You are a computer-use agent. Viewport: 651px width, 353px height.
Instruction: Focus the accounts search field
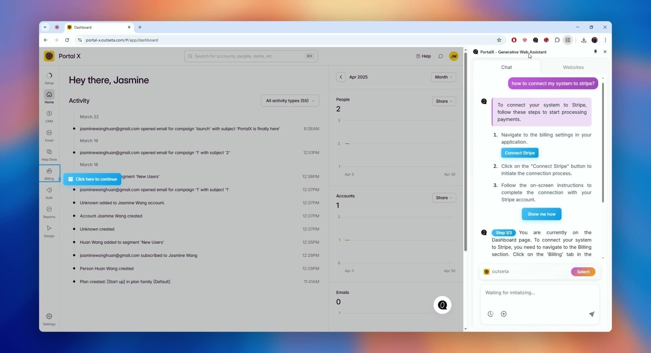point(251,56)
